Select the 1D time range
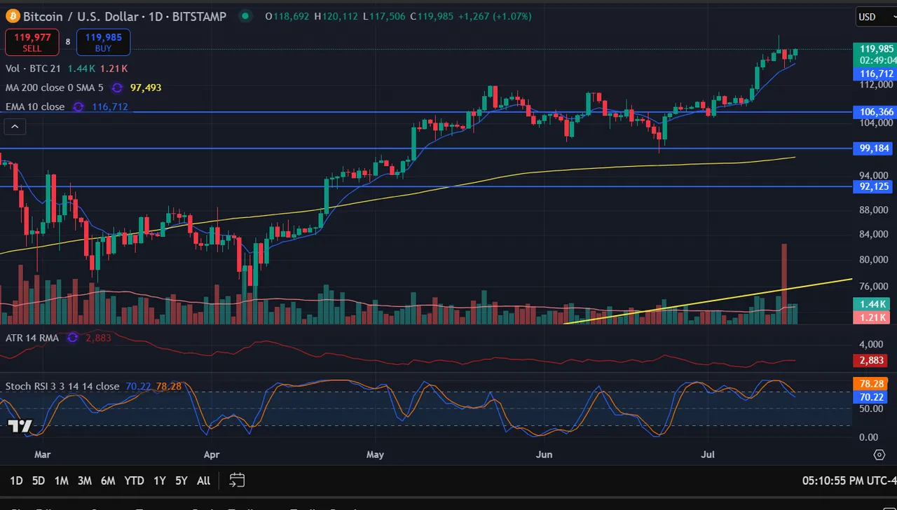897x510 pixels. click(16, 481)
